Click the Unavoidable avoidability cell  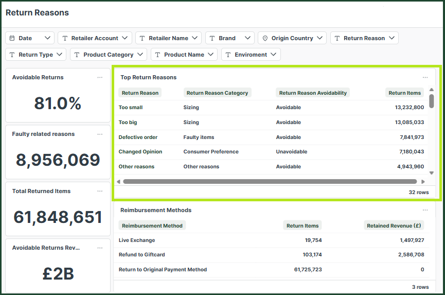coord(292,151)
